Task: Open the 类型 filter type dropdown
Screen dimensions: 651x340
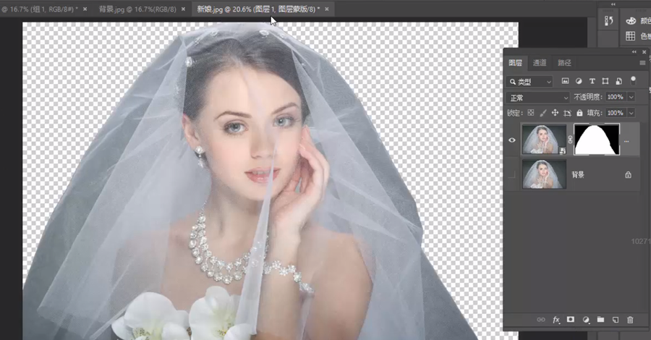Action: pyautogui.click(x=530, y=82)
